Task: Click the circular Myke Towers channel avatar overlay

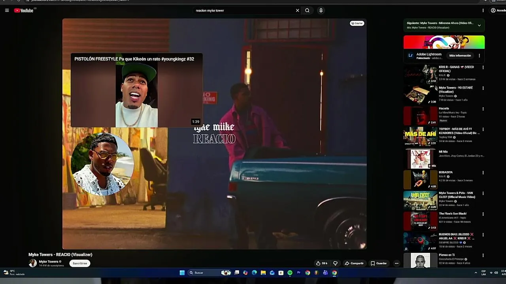Action: [102, 164]
